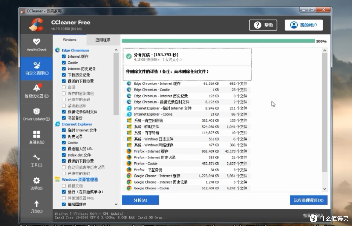Viewport: 352px width, 226px height.
Task: Enable the 会话 (session) checkbox
Action: pos(64,87)
